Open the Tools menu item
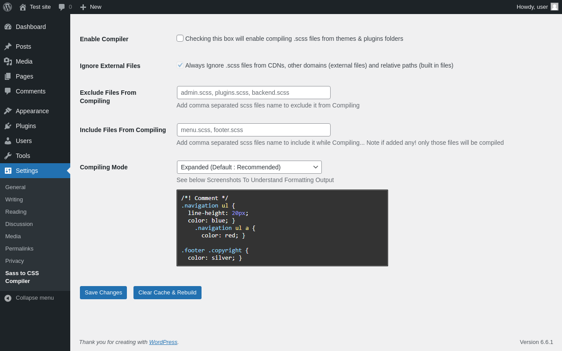 point(35,156)
